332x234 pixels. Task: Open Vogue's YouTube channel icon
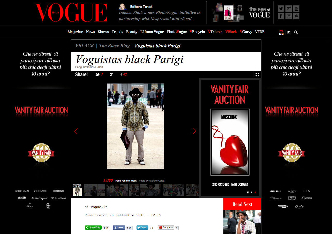pos(296,9)
